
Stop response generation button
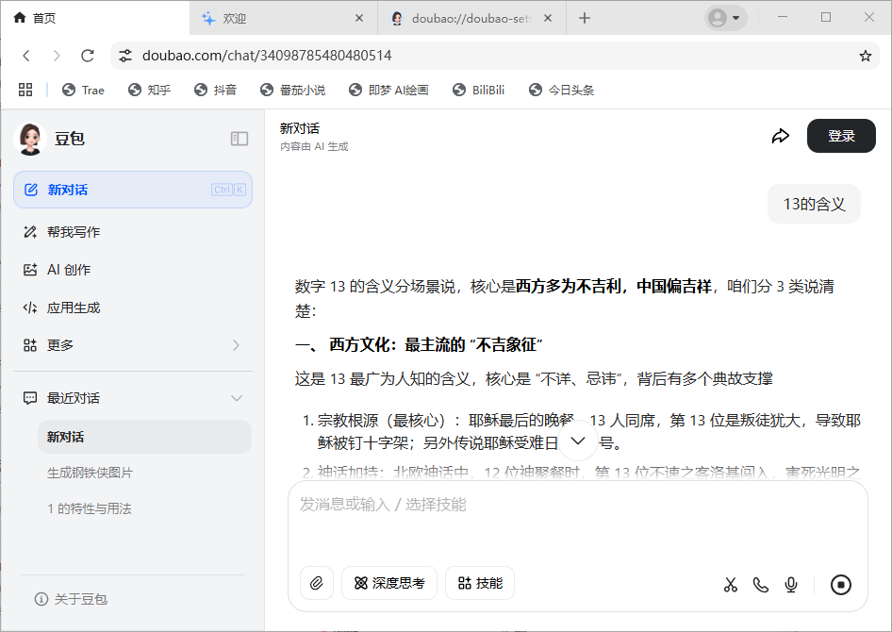(841, 584)
